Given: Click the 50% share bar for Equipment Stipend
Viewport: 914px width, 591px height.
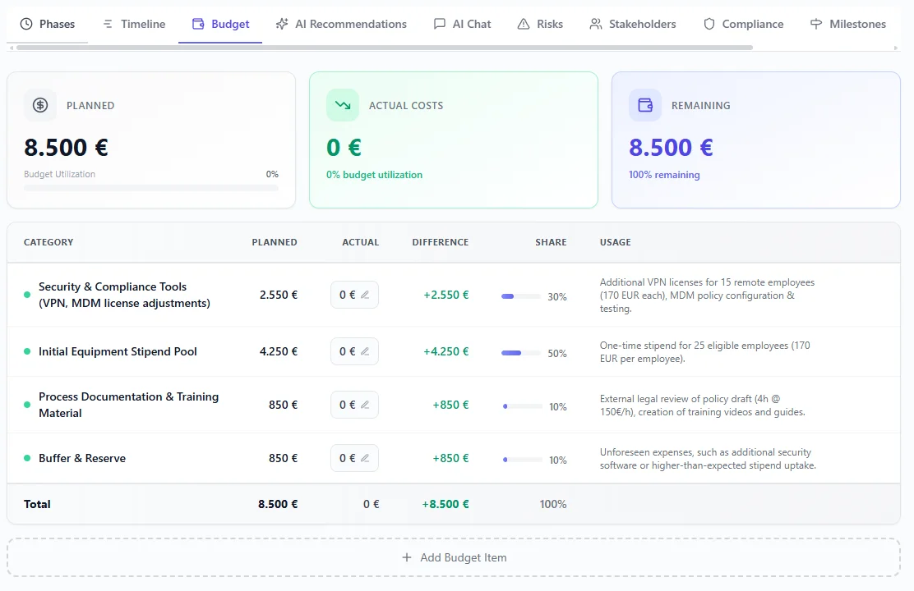Looking at the screenshot, I should tap(520, 353).
